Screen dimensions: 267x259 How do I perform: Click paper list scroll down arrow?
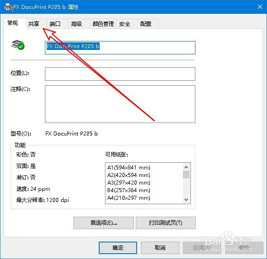click(186, 199)
